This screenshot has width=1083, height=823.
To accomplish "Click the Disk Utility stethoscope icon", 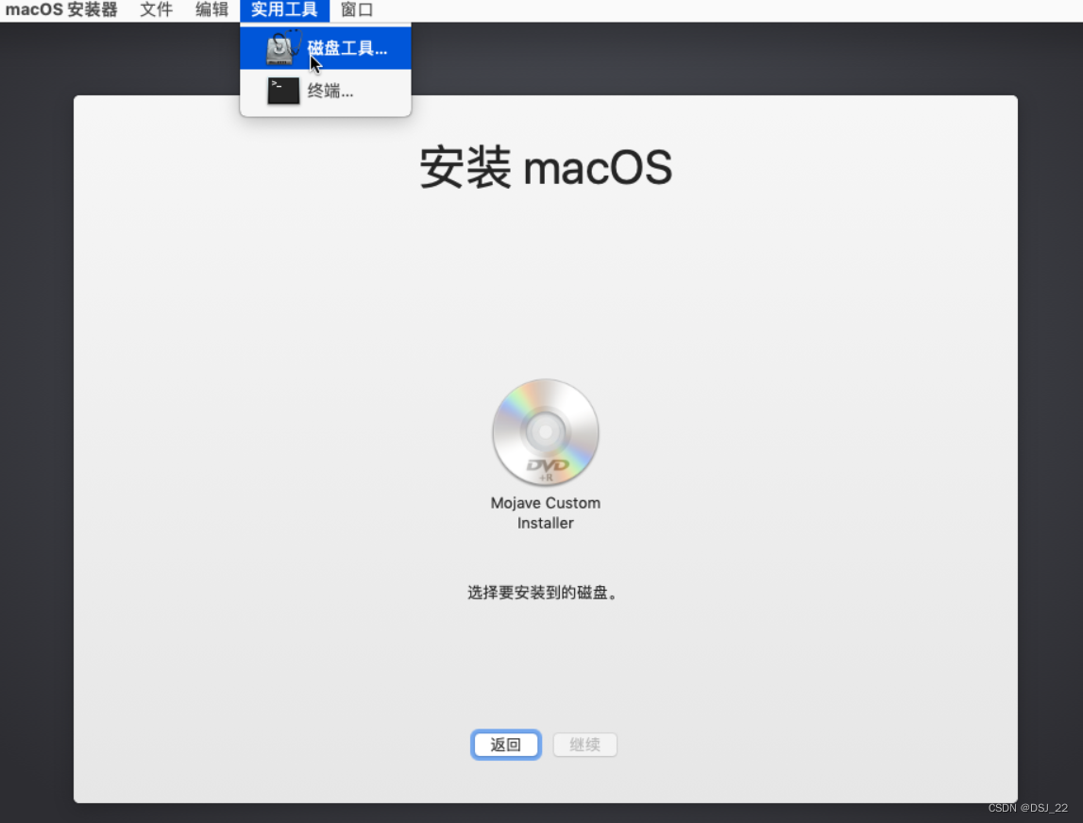I will click(x=283, y=47).
